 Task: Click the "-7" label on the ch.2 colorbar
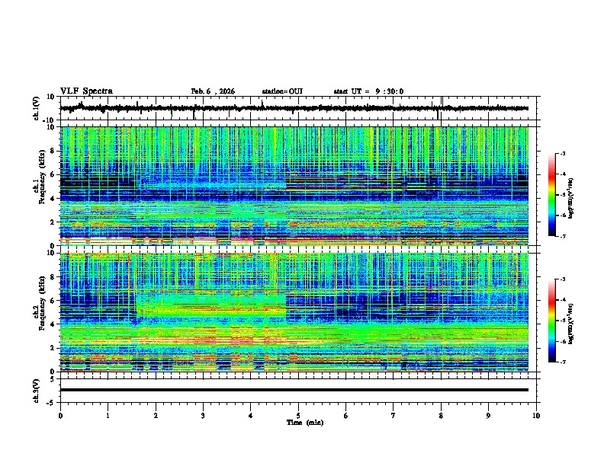point(562,362)
